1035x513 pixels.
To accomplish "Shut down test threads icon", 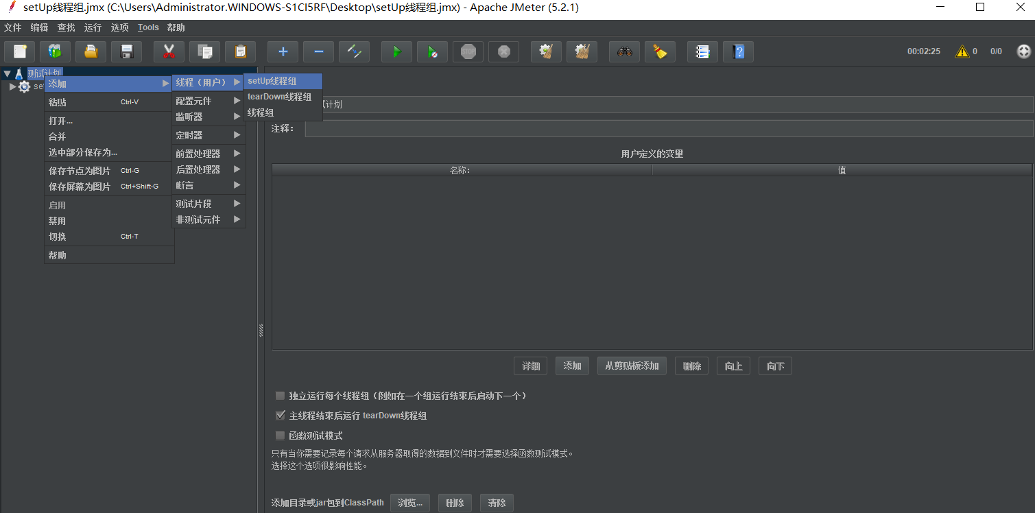I will pyautogui.click(x=503, y=51).
